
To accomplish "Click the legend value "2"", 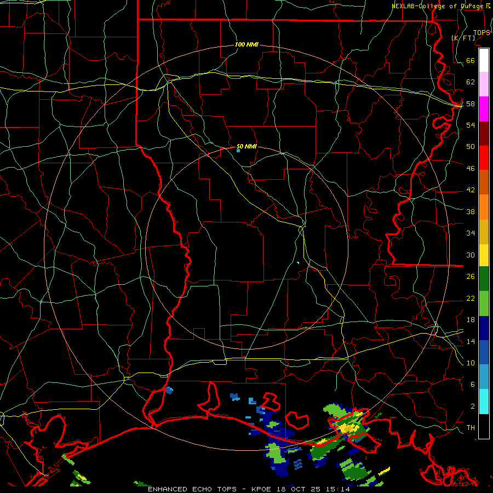I will (473, 406).
